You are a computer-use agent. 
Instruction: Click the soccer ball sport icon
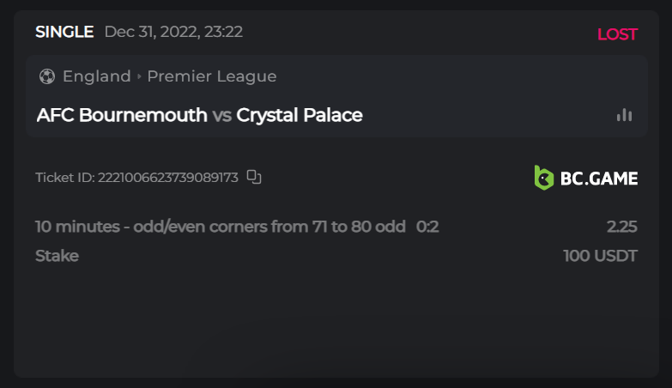pos(47,76)
